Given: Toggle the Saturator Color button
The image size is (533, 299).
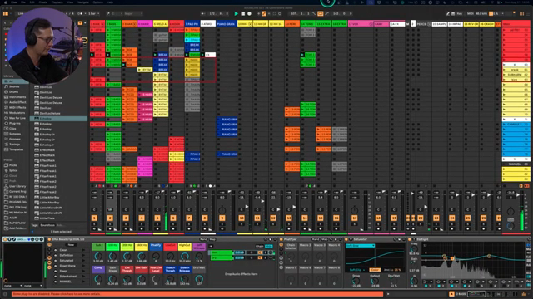Looking at the screenshot, I should (x=375, y=270).
